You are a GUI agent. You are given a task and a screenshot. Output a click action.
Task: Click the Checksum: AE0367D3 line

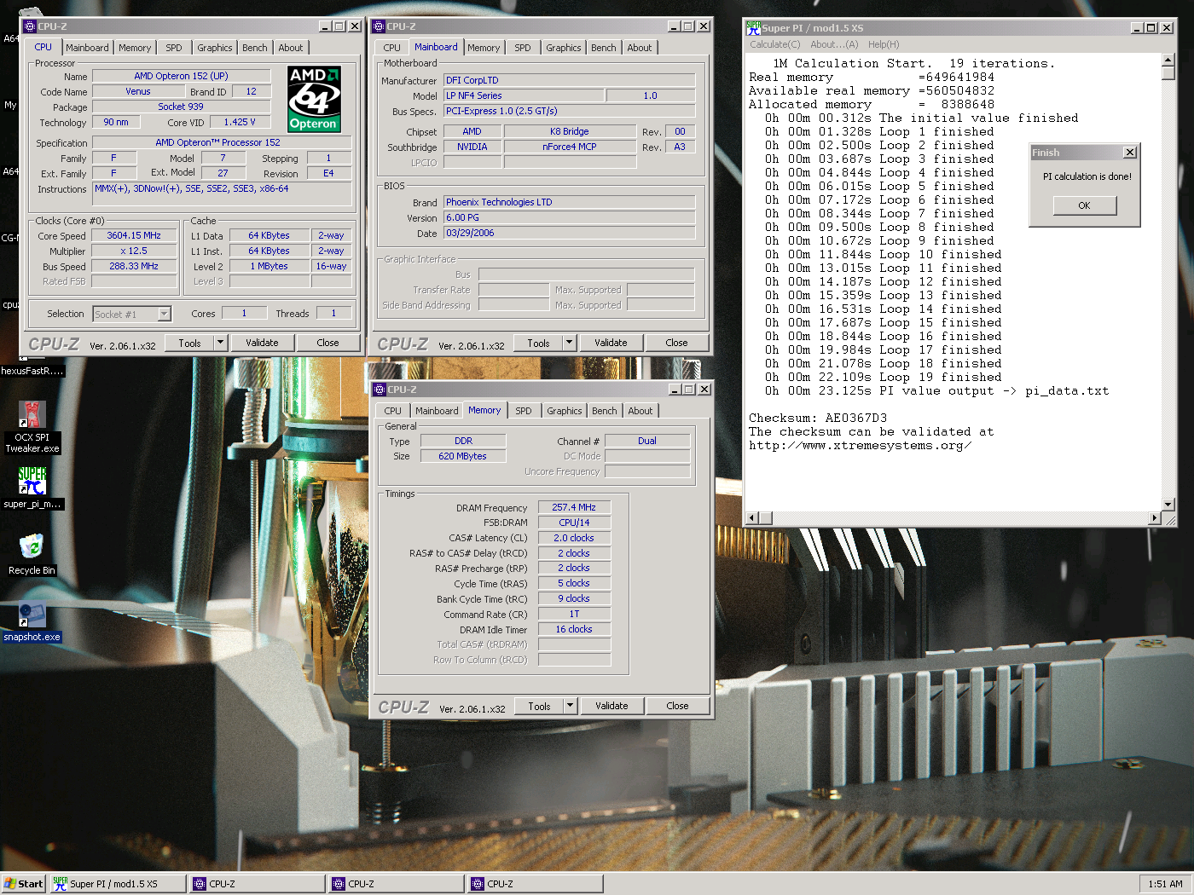tap(818, 418)
